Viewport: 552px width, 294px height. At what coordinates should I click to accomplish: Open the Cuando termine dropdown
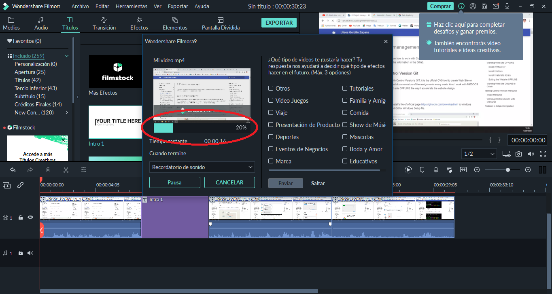[x=202, y=167]
